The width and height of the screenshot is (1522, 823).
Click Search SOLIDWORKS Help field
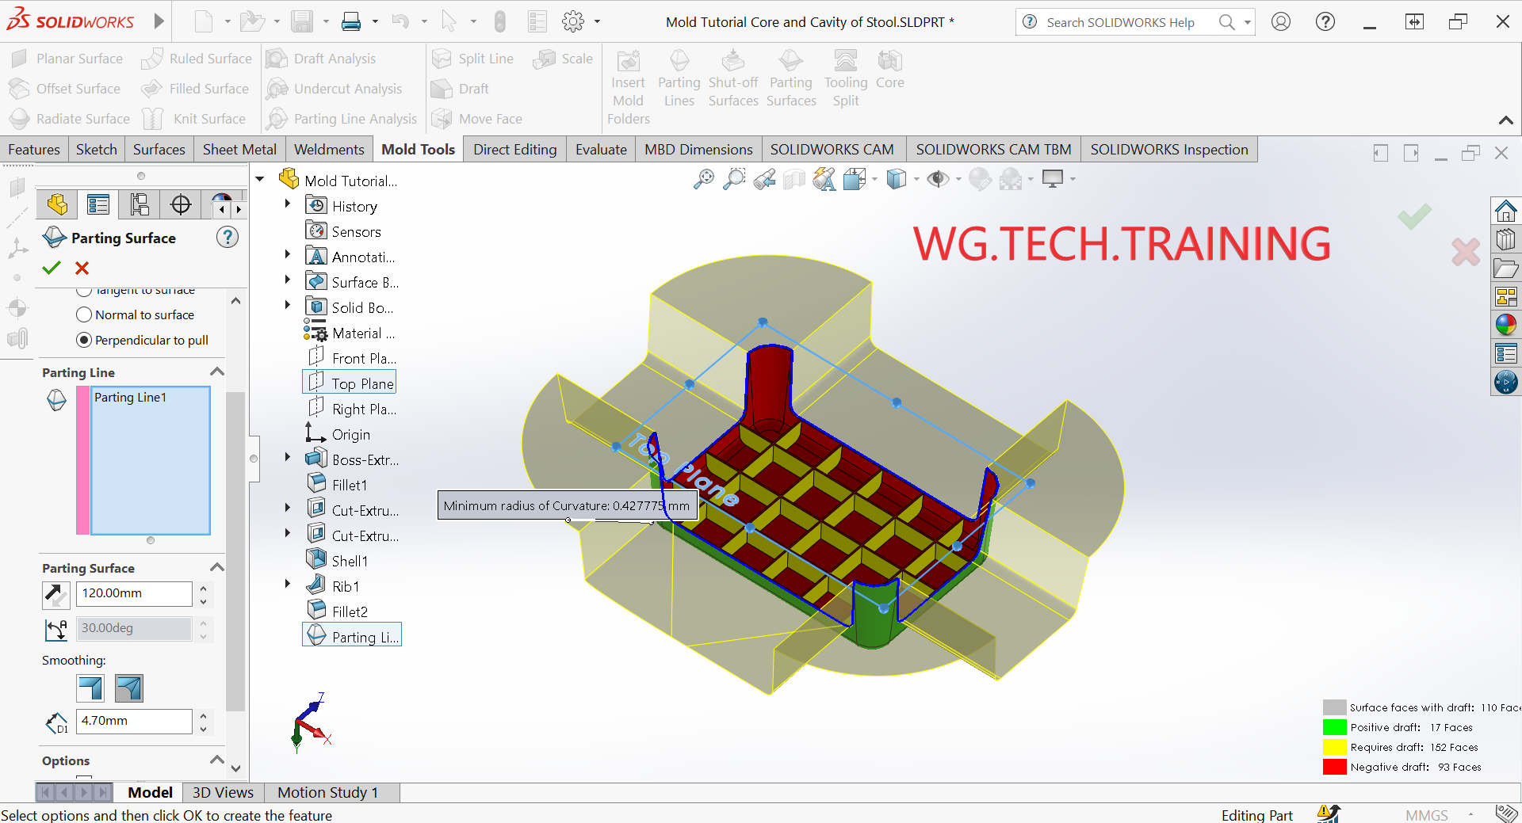tap(1120, 22)
